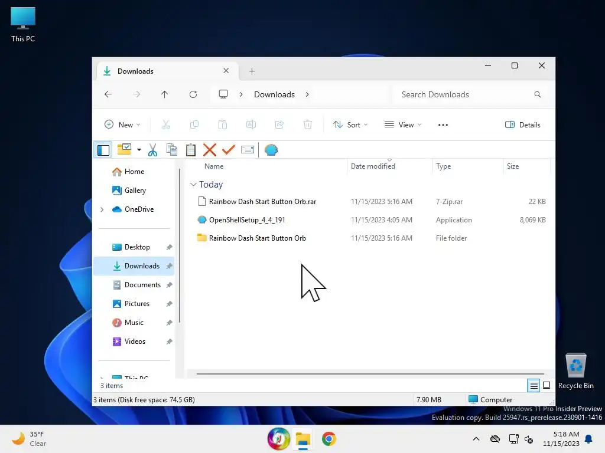Sort by the Name column header
Screen dimensions: 605x453
click(x=214, y=166)
